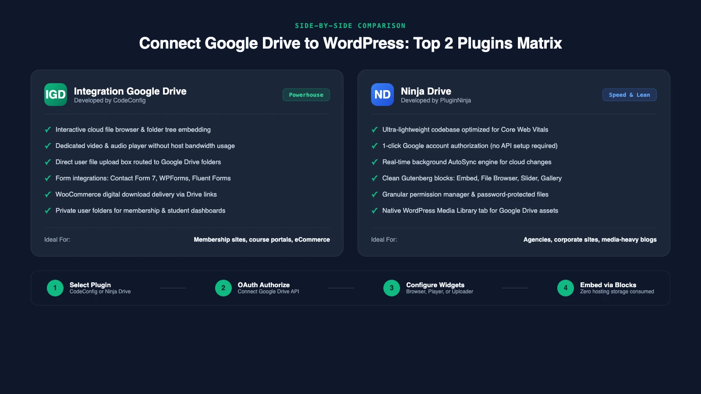Click checkmark beside Form integrations line

tap(48, 178)
